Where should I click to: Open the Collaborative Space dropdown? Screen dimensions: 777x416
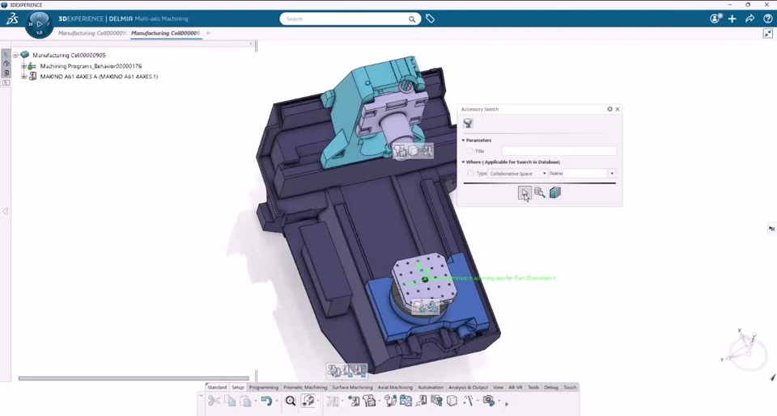518,173
